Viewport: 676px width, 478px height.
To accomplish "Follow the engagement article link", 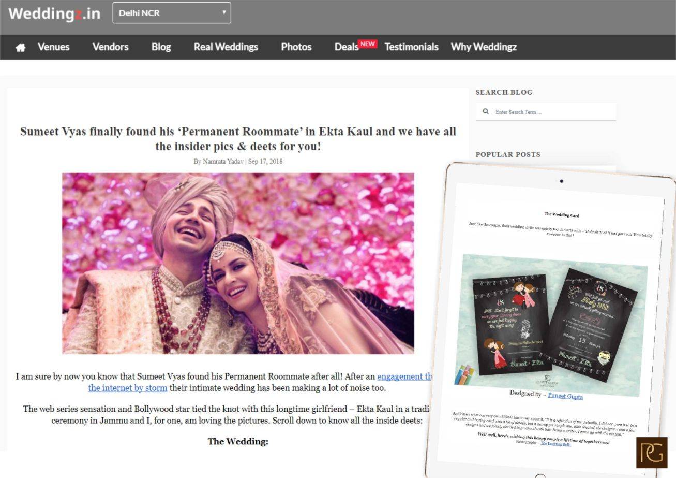I will coord(403,376).
